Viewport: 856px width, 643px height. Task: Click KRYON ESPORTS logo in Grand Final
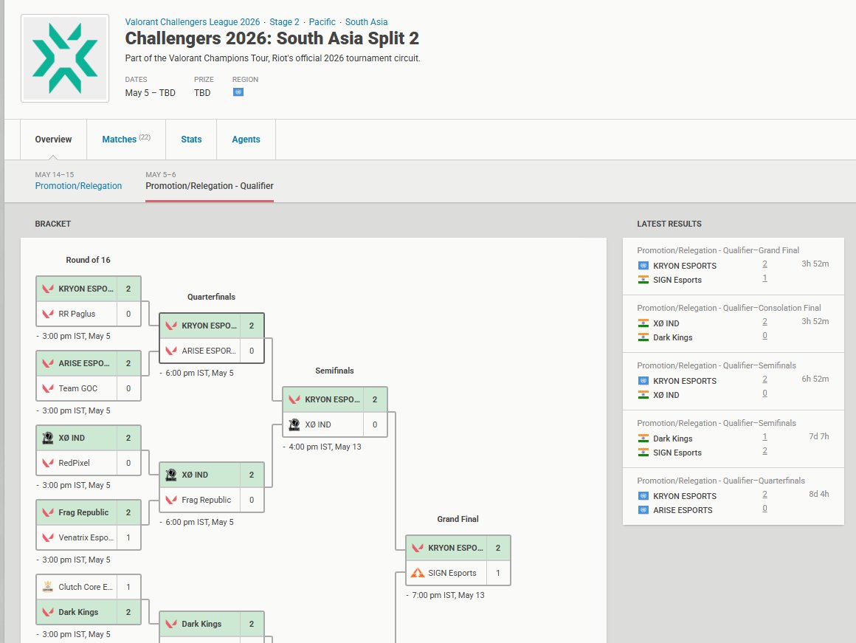418,548
